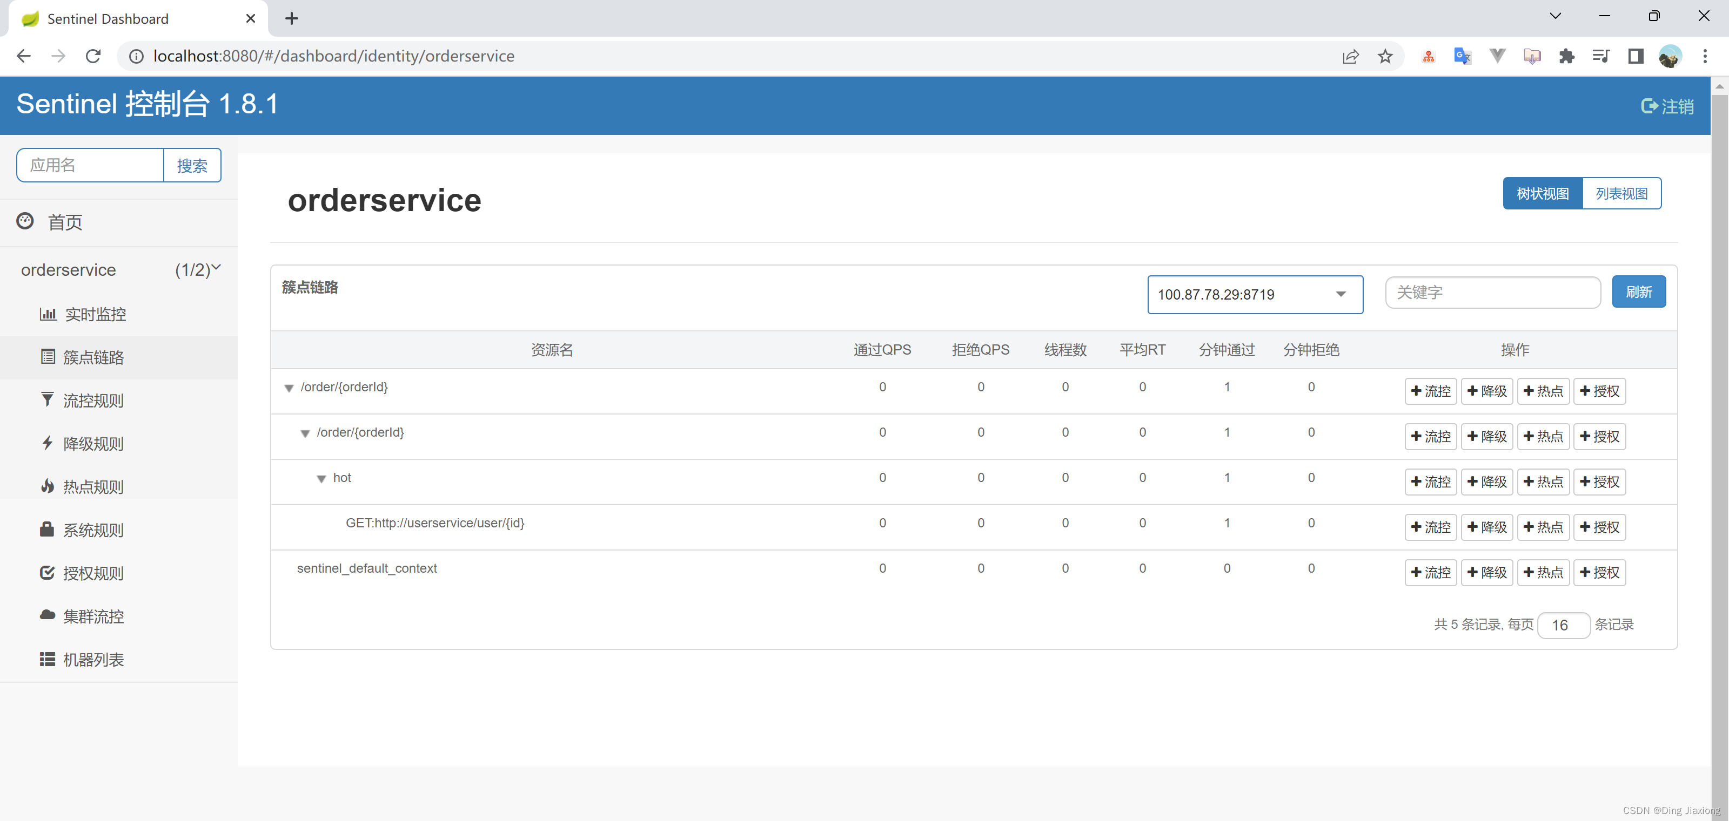Open 热点规则 menu item
The width and height of the screenshot is (1729, 821).
point(93,487)
